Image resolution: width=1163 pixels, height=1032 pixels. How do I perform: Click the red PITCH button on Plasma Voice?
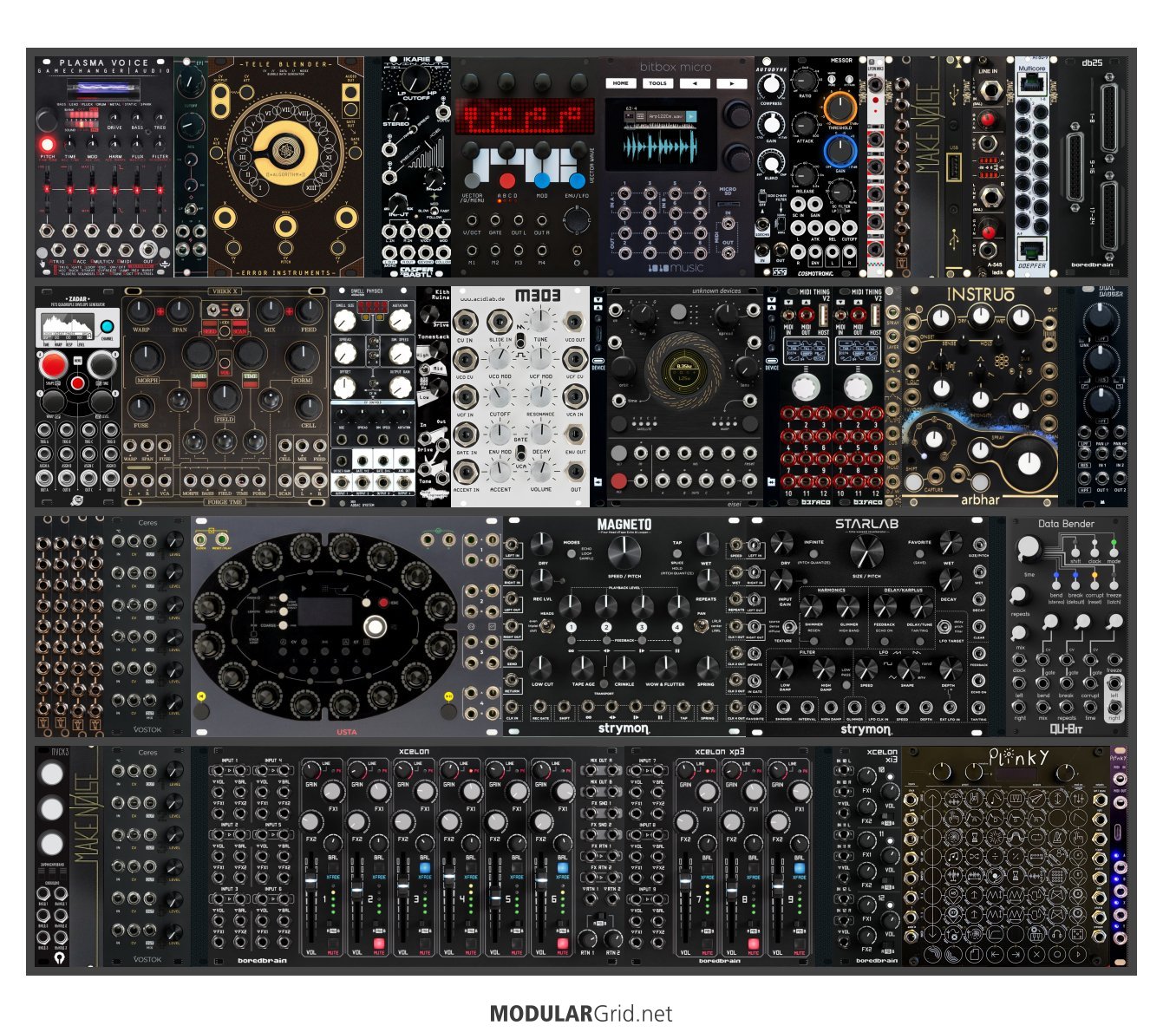click(47, 143)
